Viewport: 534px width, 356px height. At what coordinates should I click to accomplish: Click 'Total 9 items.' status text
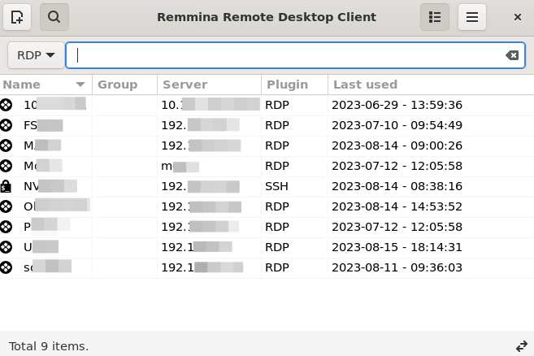pos(49,346)
